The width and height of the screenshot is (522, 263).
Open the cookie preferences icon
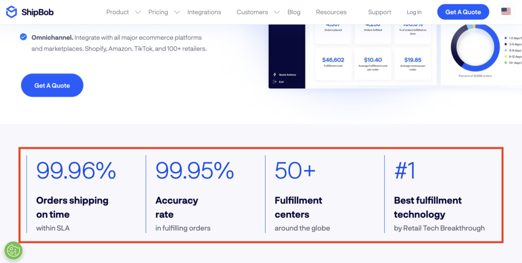pos(13,251)
